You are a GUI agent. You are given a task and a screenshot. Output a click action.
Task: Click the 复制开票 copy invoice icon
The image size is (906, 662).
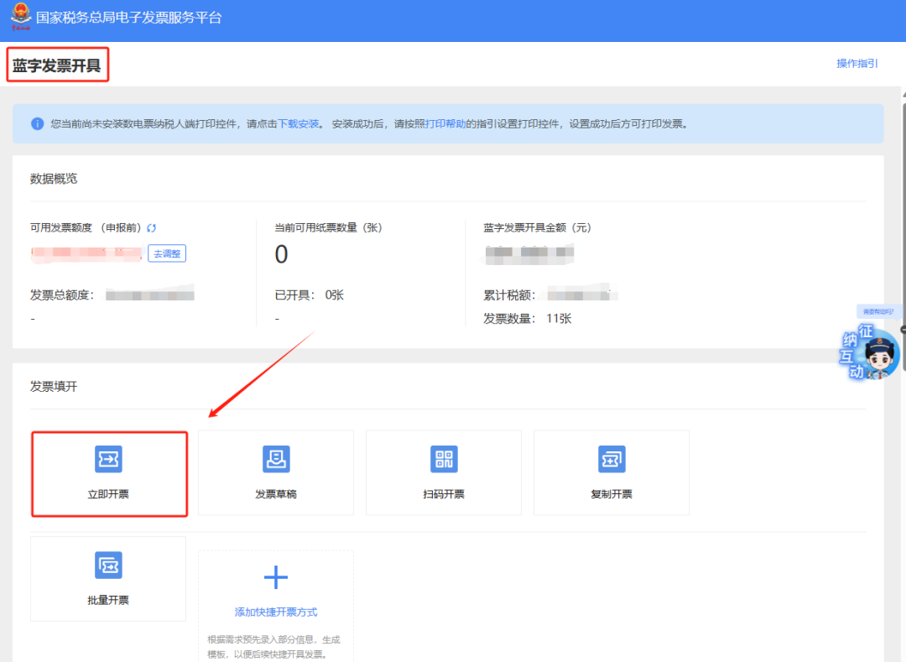pos(612,459)
